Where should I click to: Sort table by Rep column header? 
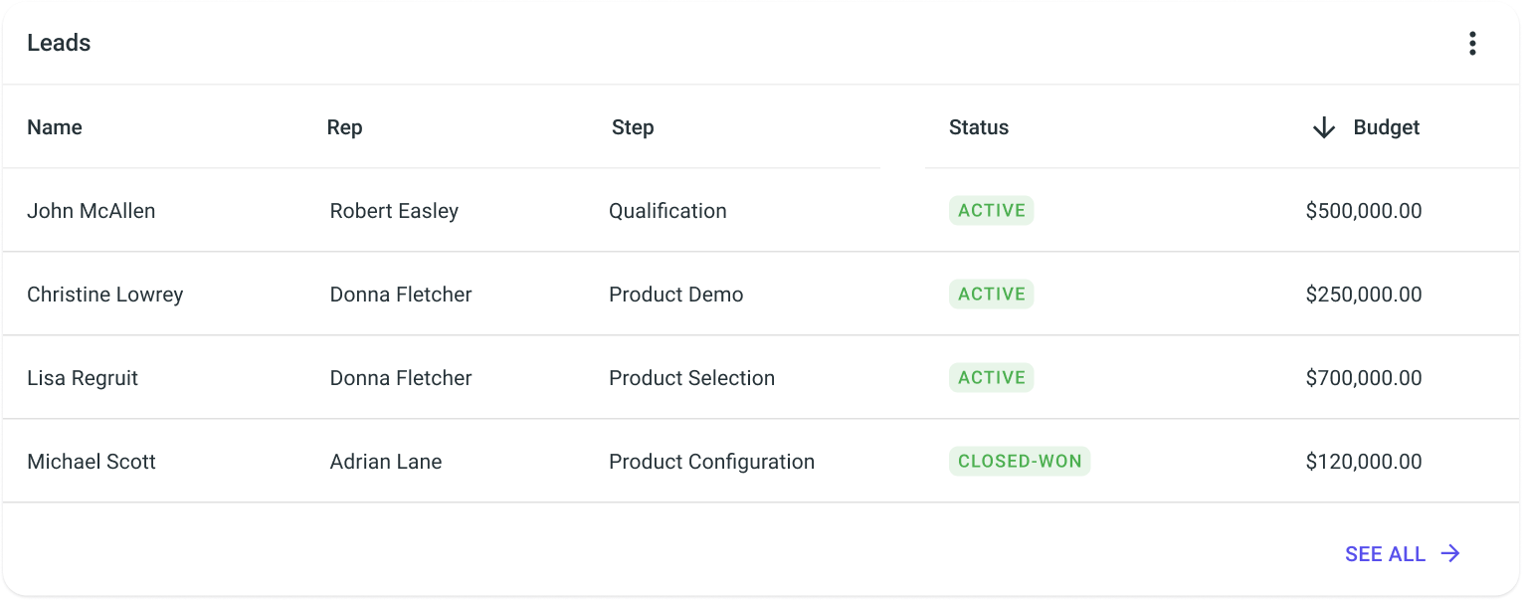(344, 127)
